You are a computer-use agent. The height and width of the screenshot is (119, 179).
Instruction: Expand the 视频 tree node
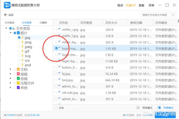(10, 74)
